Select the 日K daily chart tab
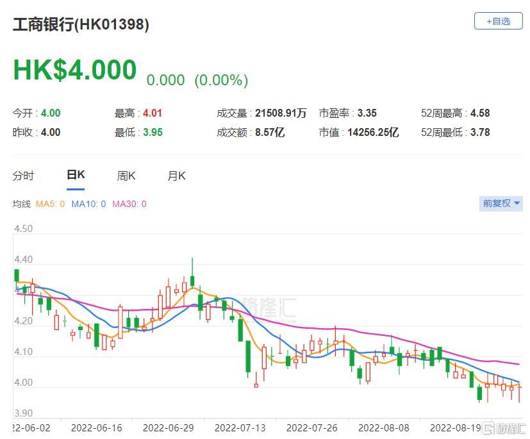 (76, 175)
